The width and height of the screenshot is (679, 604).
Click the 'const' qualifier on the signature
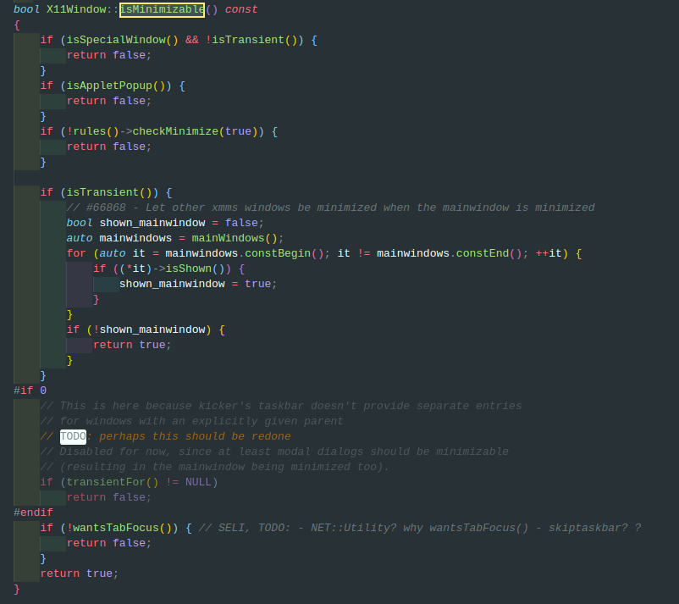click(241, 9)
